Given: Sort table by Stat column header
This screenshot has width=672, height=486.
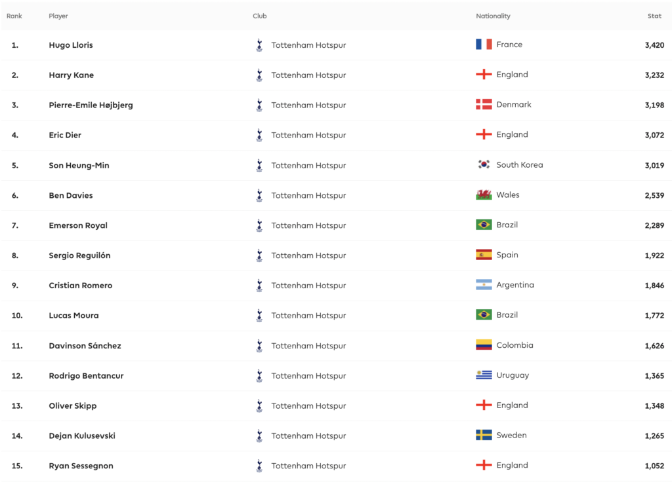Looking at the screenshot, I should [x=654, y=16].
